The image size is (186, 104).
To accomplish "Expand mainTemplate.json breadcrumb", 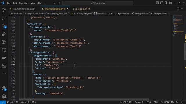I will tap(81, 14).
